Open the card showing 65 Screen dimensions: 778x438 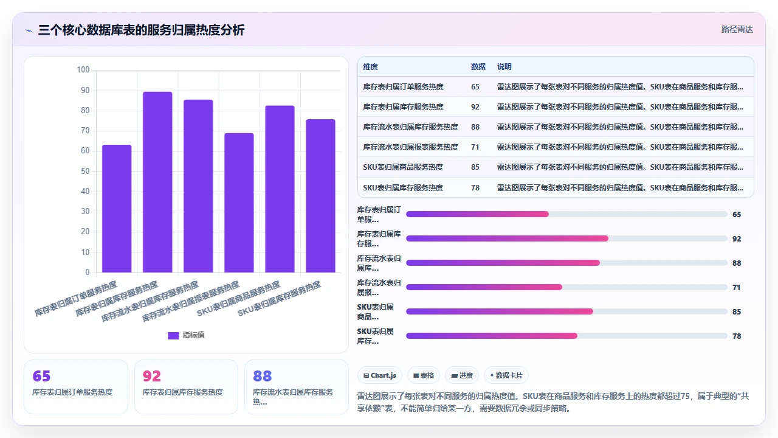pyautogui.click(x=76, y=387)
